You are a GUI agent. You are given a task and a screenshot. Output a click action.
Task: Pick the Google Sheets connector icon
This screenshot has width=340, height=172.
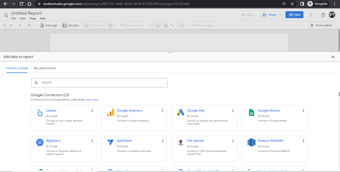click(252, 113)
